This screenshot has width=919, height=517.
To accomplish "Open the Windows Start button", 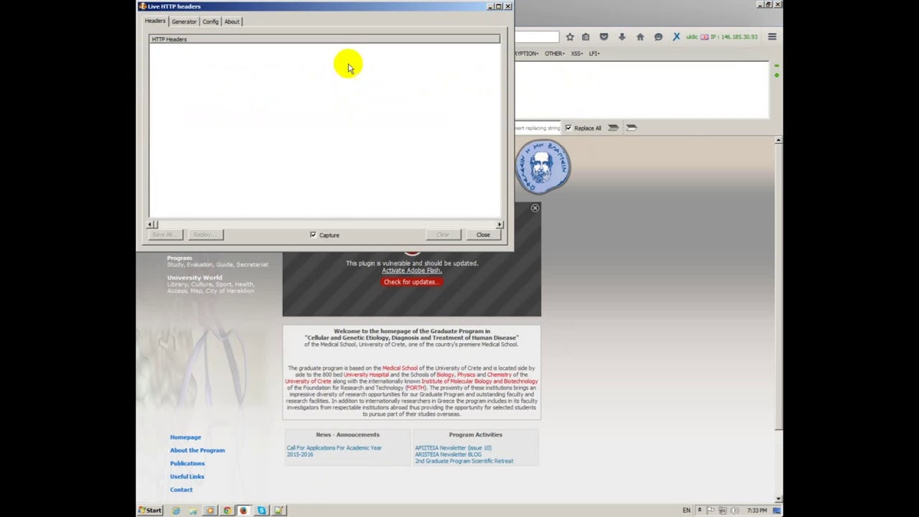I will [151, 511].
